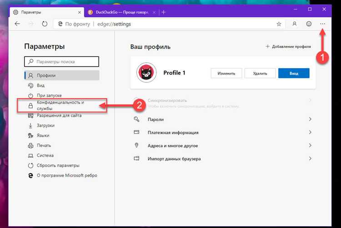The height and width of the screenshot is (228, 341).
Task: Reload the page with refresh icon
Action: (45, 24)
